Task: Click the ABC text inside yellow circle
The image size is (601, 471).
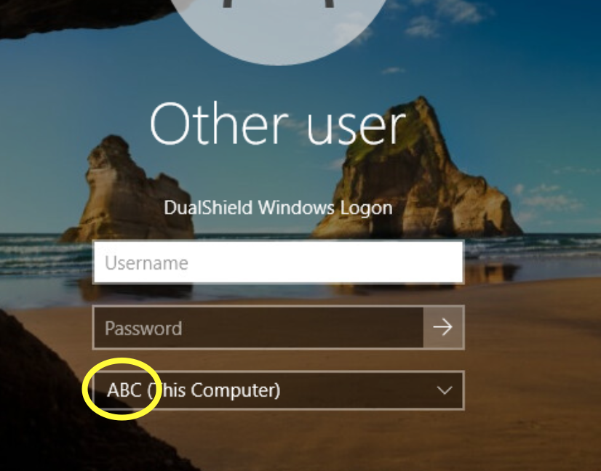Action: tap(124, 390)
